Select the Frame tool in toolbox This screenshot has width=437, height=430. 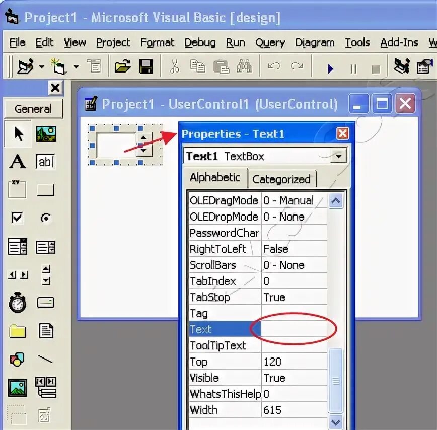(17, 189)
